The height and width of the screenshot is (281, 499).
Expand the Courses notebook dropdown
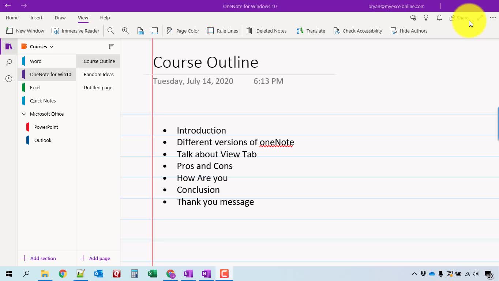[x=52, y=47]
